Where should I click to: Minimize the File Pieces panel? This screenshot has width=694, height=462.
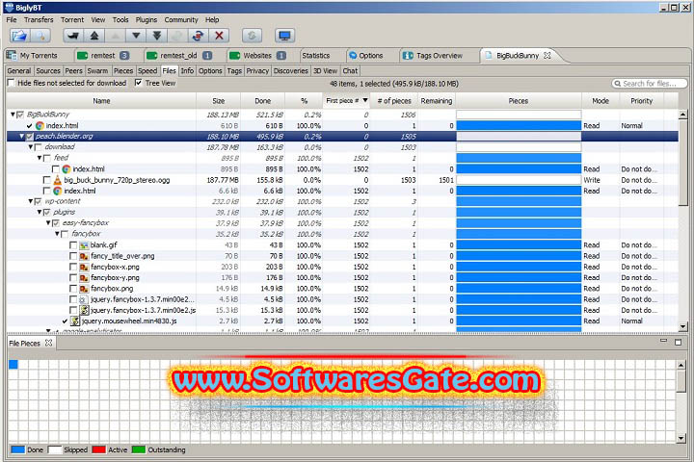663,341
